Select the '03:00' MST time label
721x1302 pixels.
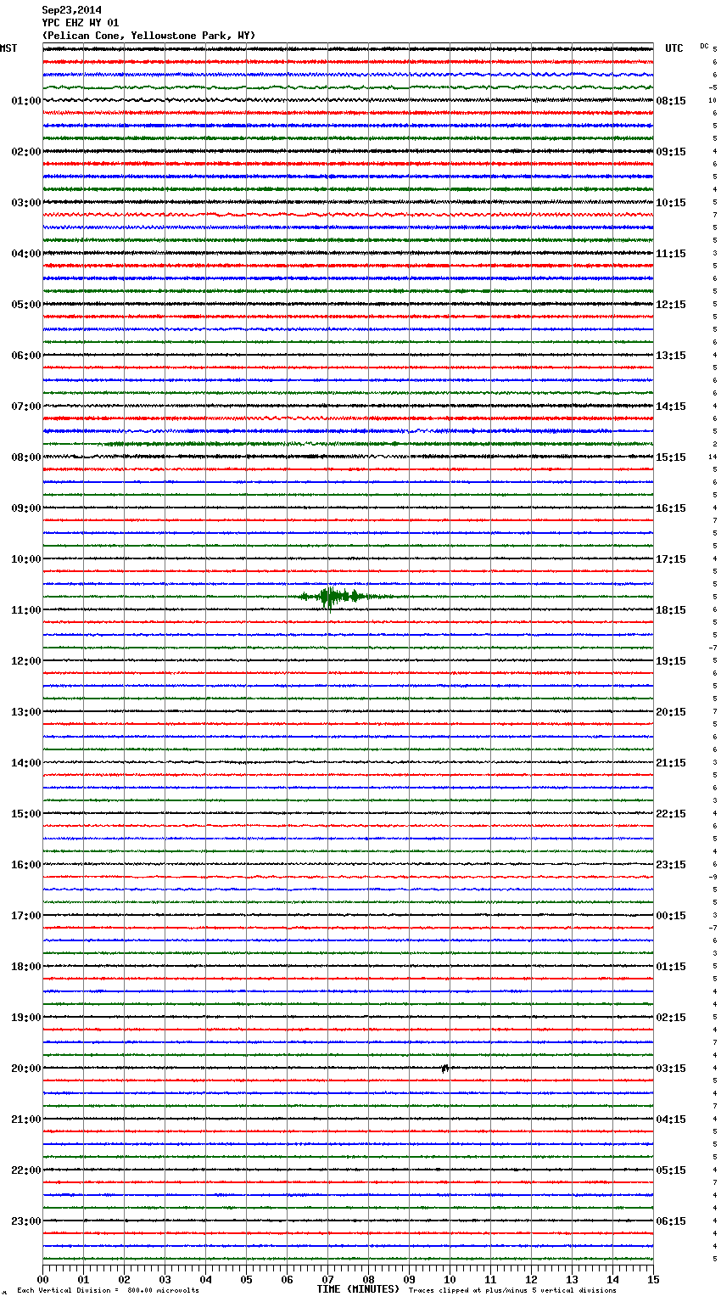pyautogui.click(x=26, y=203)
